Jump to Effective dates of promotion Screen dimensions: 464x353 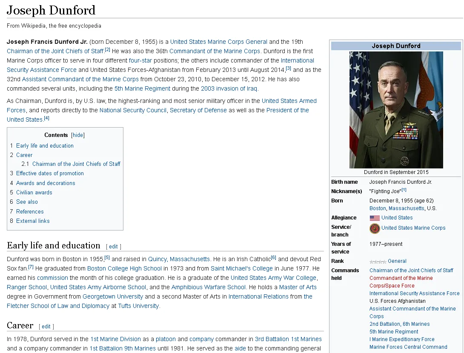(x=50, y=174)
